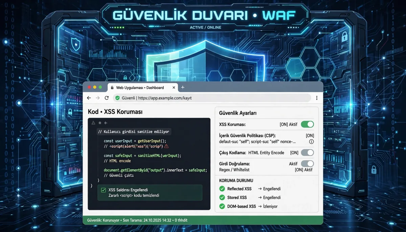
Task: Click the "Kullanıcı girdisi sanitize ediliyor" comment
Action: (x=133, y=132)
